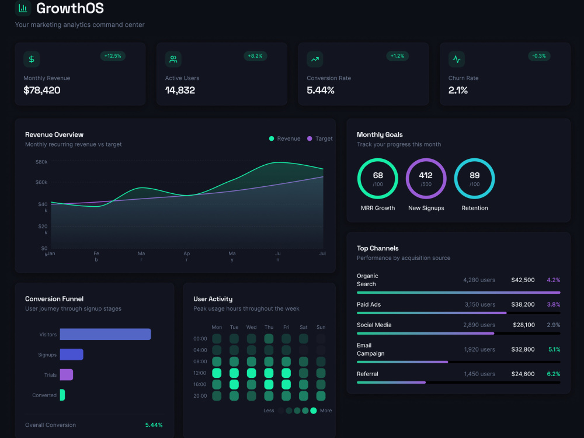Screen dimensions: 584x438
Task: Click the $42,500 Organic Search revenue
Action: pos(523,280)
